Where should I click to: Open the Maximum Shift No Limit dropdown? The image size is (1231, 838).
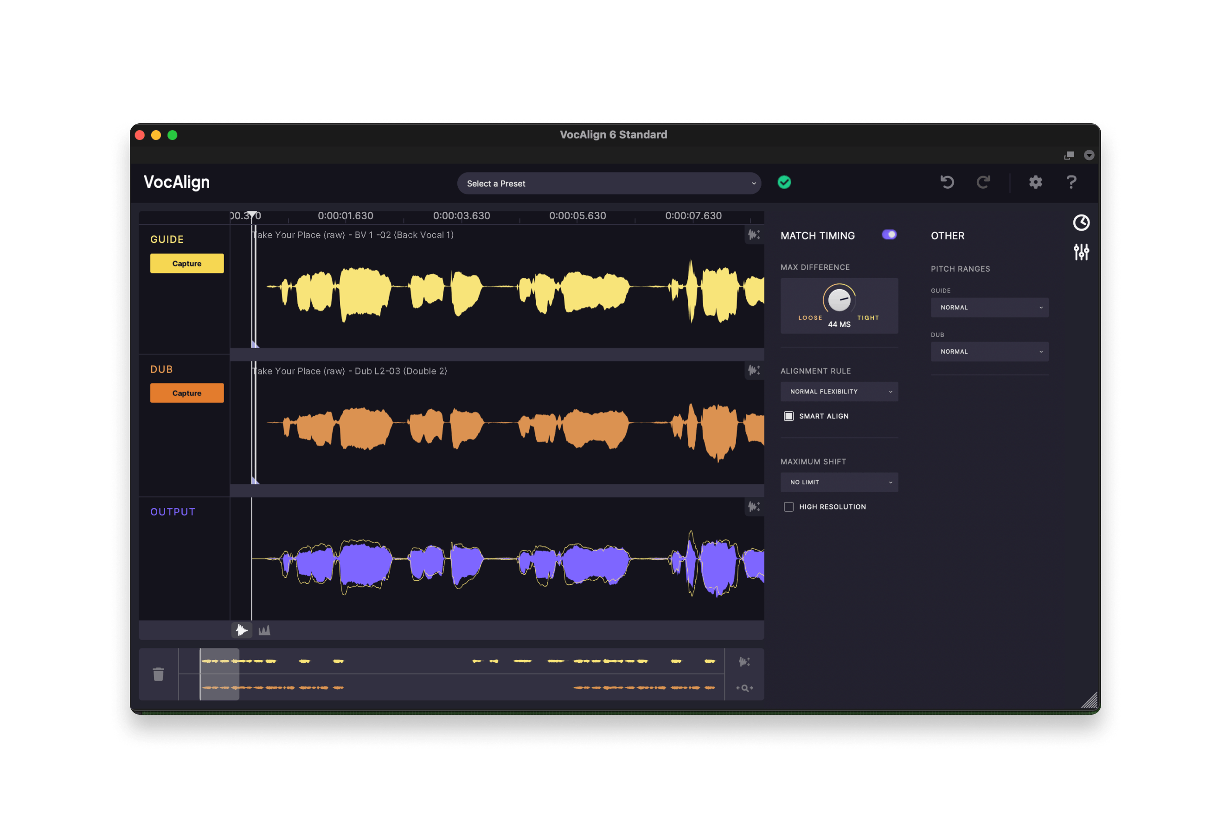(x=839, y=482)
